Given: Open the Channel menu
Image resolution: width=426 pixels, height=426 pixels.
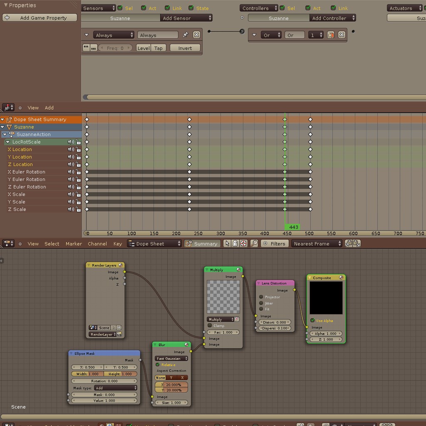Looking at the screenshot, I should pos(97,244).
